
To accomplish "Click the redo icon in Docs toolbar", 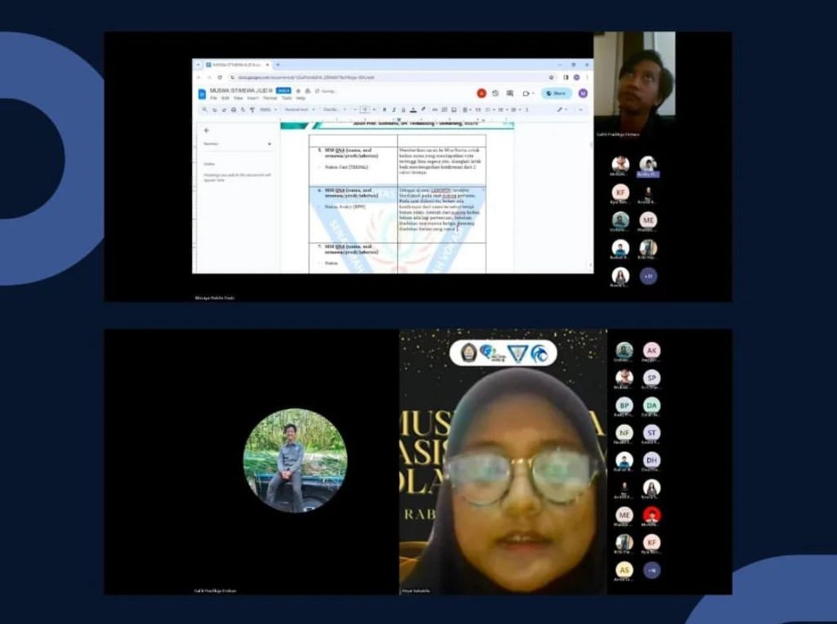I will (224, 110).
